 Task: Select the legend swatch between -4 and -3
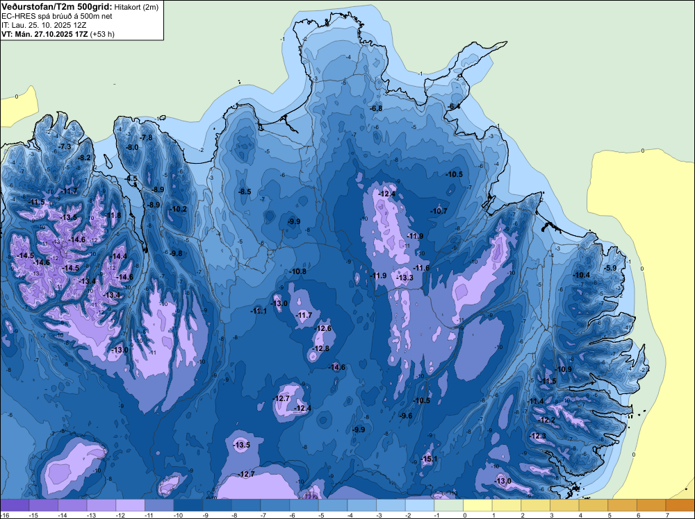click(361, 505)
